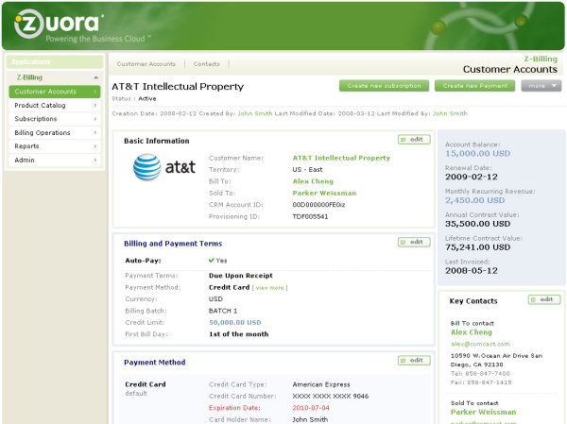The image size is (567, 424).
Task: Open the more actions dropdown
Action: 541,86
